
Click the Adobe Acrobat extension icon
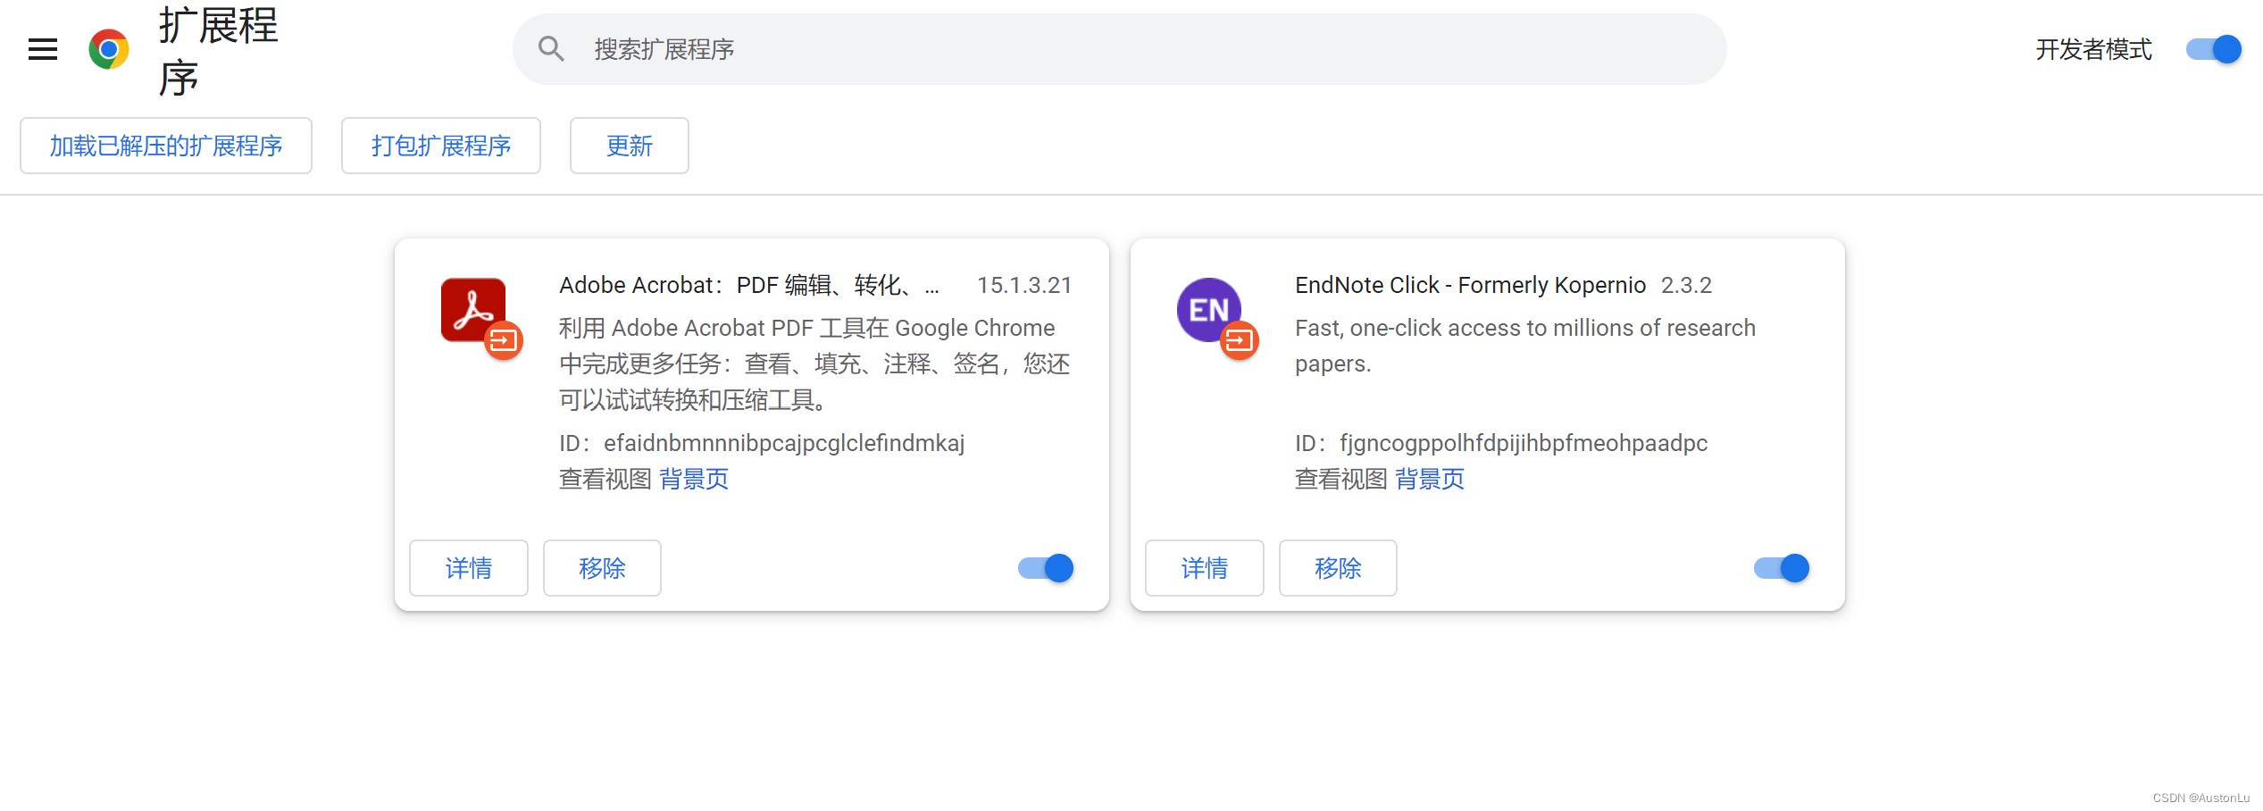[473, 310]
